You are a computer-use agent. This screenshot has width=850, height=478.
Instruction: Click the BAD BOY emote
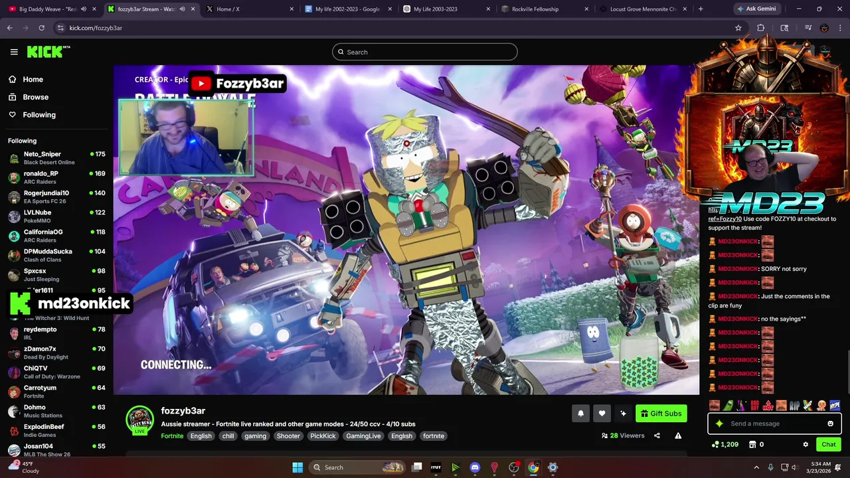point(755,406)
